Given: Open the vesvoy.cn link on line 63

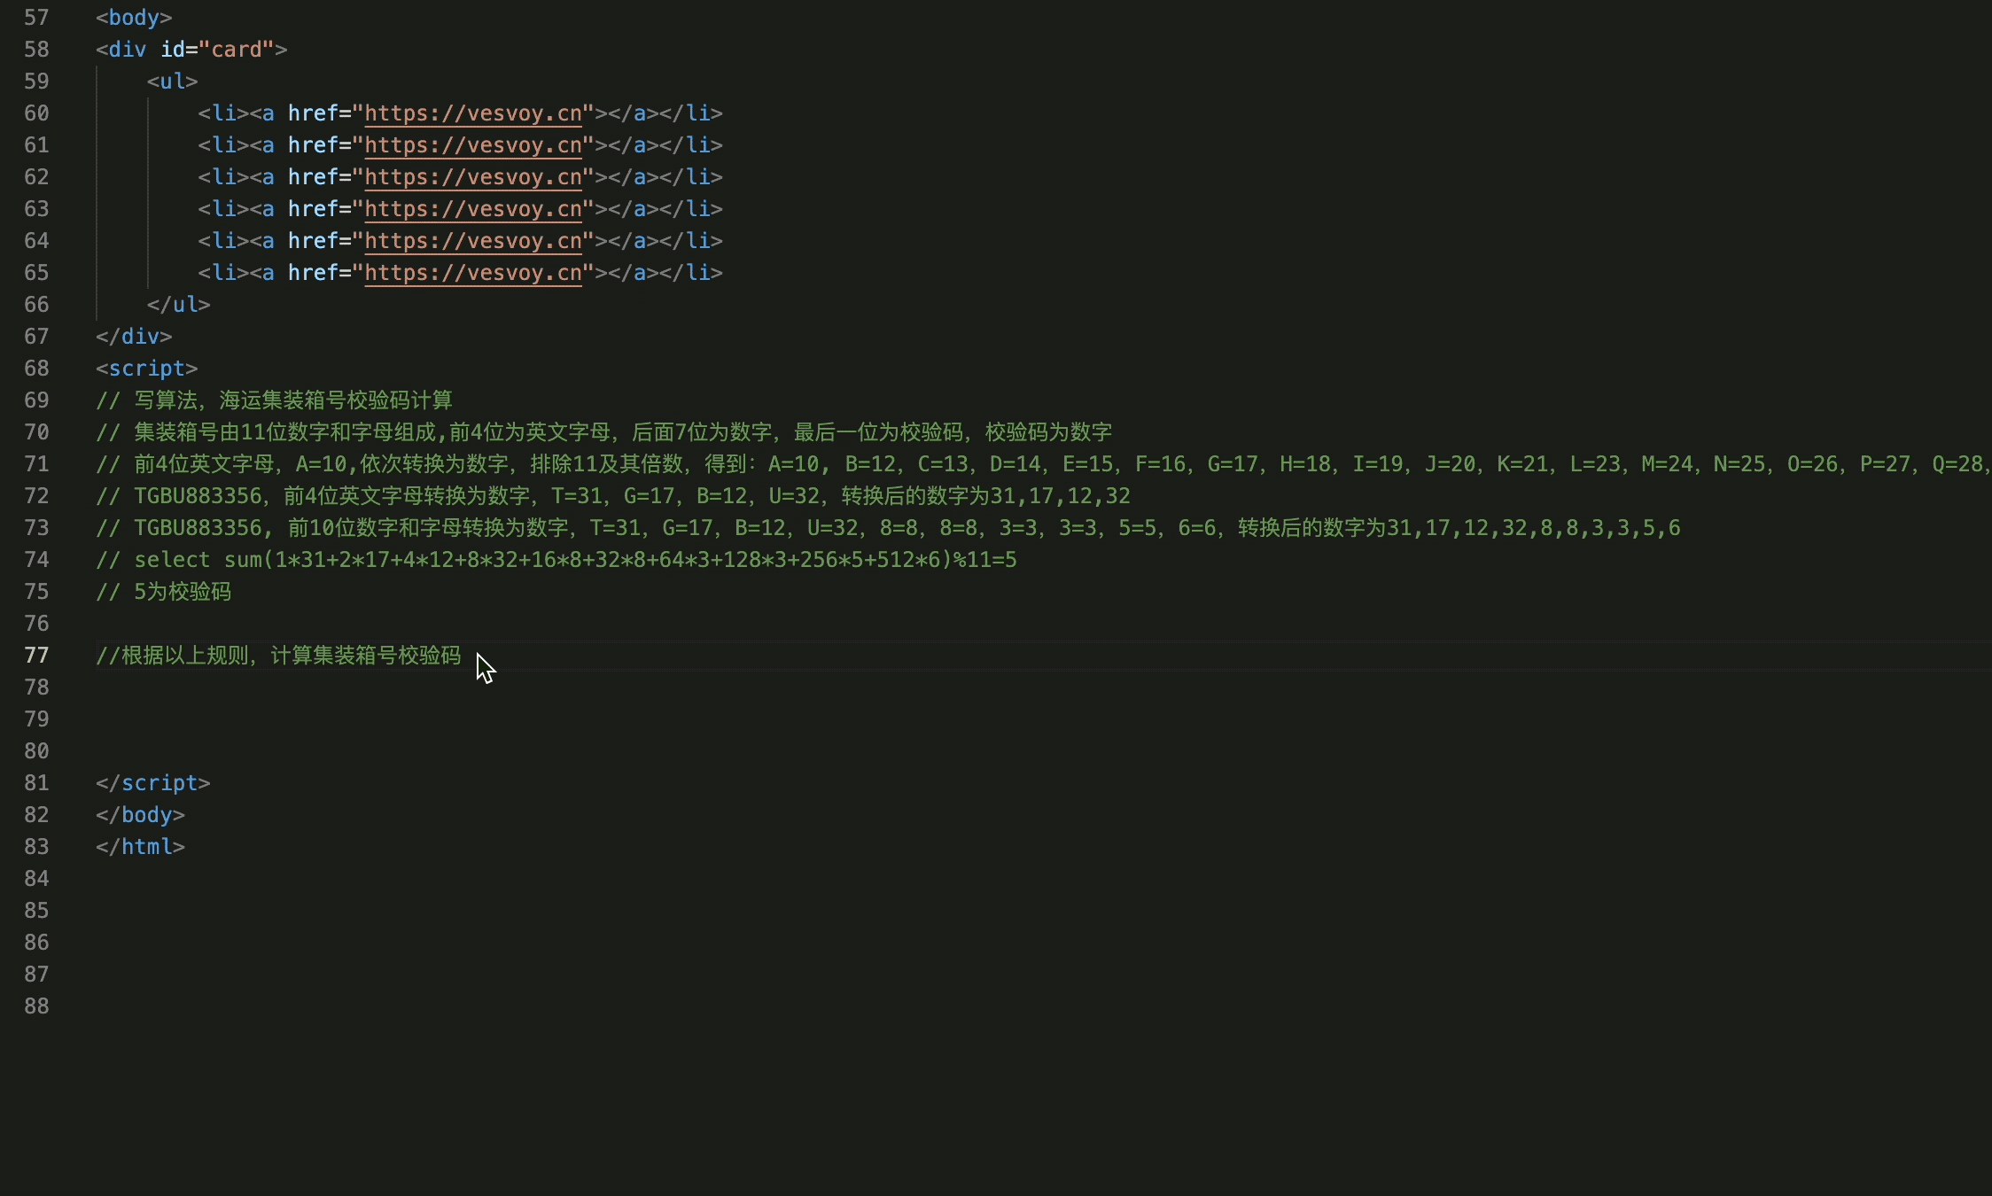Looking at the screenshot, I should click(x=473, y=209).
